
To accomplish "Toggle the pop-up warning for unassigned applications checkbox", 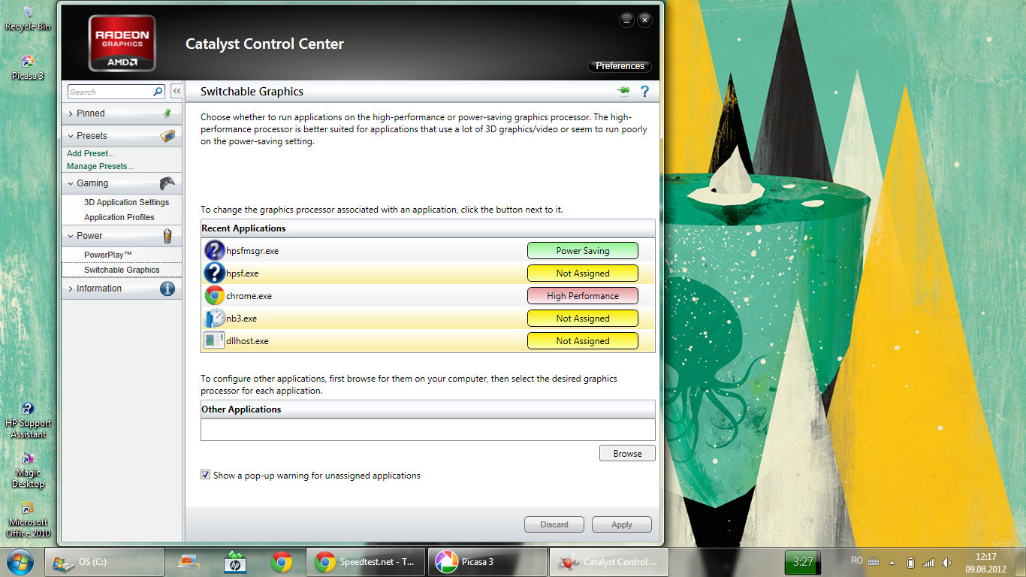I will (x=205, y=476).
